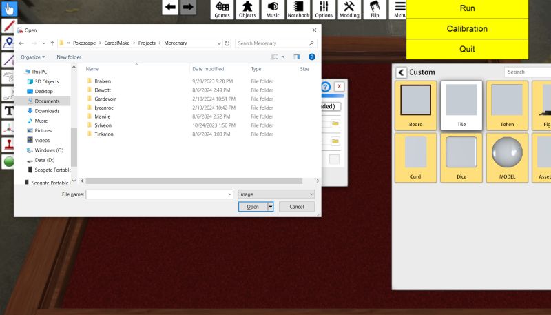Select This PC in the navigation pane
The image size is (551, 315).
point(39,72)
